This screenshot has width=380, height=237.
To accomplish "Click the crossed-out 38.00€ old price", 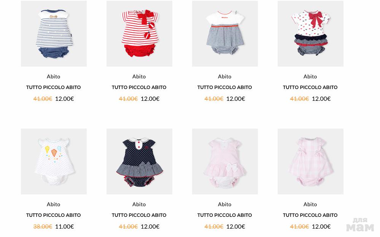I will pos(43,227).
